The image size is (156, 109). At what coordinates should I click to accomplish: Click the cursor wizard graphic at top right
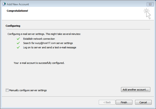147,14
